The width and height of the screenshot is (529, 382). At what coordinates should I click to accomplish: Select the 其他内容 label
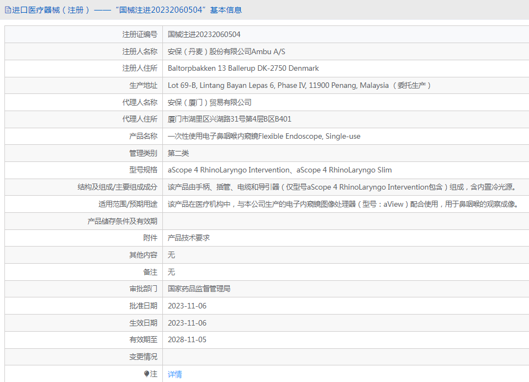click(x=144, y=255)
